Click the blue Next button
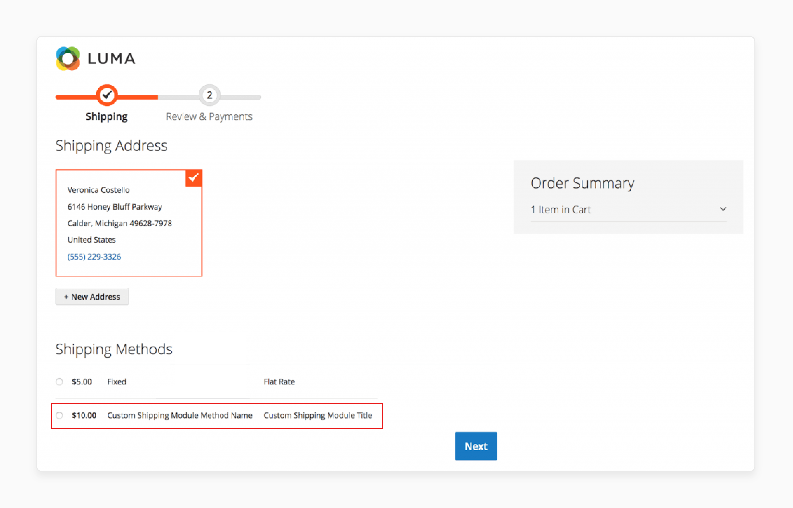Image resolution: width=793 pixels, height=508 pixels. coord(476,446)
